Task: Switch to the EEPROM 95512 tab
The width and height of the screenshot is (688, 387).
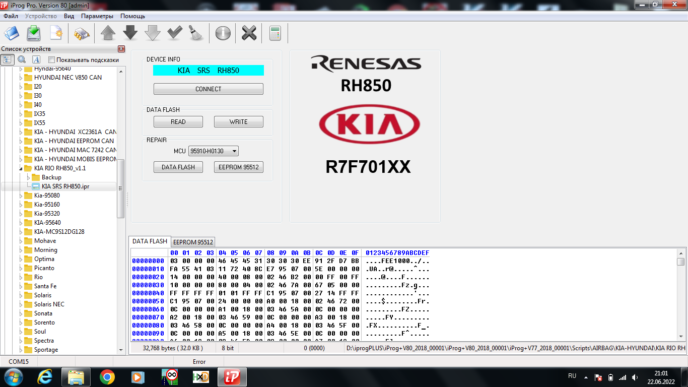Action: coord(193,242)
